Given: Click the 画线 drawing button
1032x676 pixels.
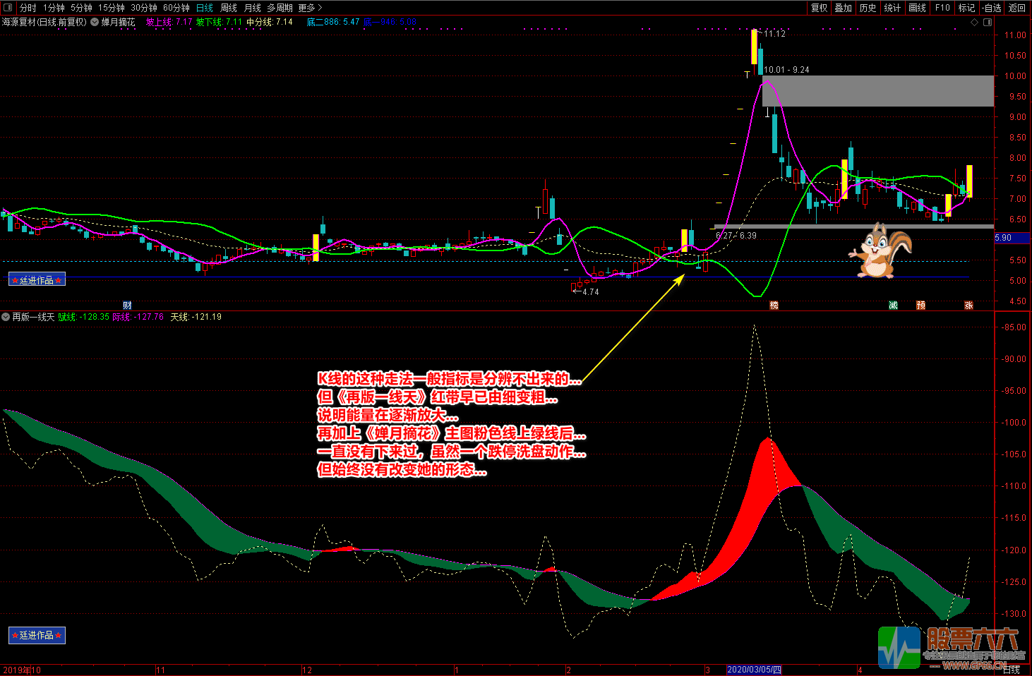Looking at the screenshot, I should point(917,8).
